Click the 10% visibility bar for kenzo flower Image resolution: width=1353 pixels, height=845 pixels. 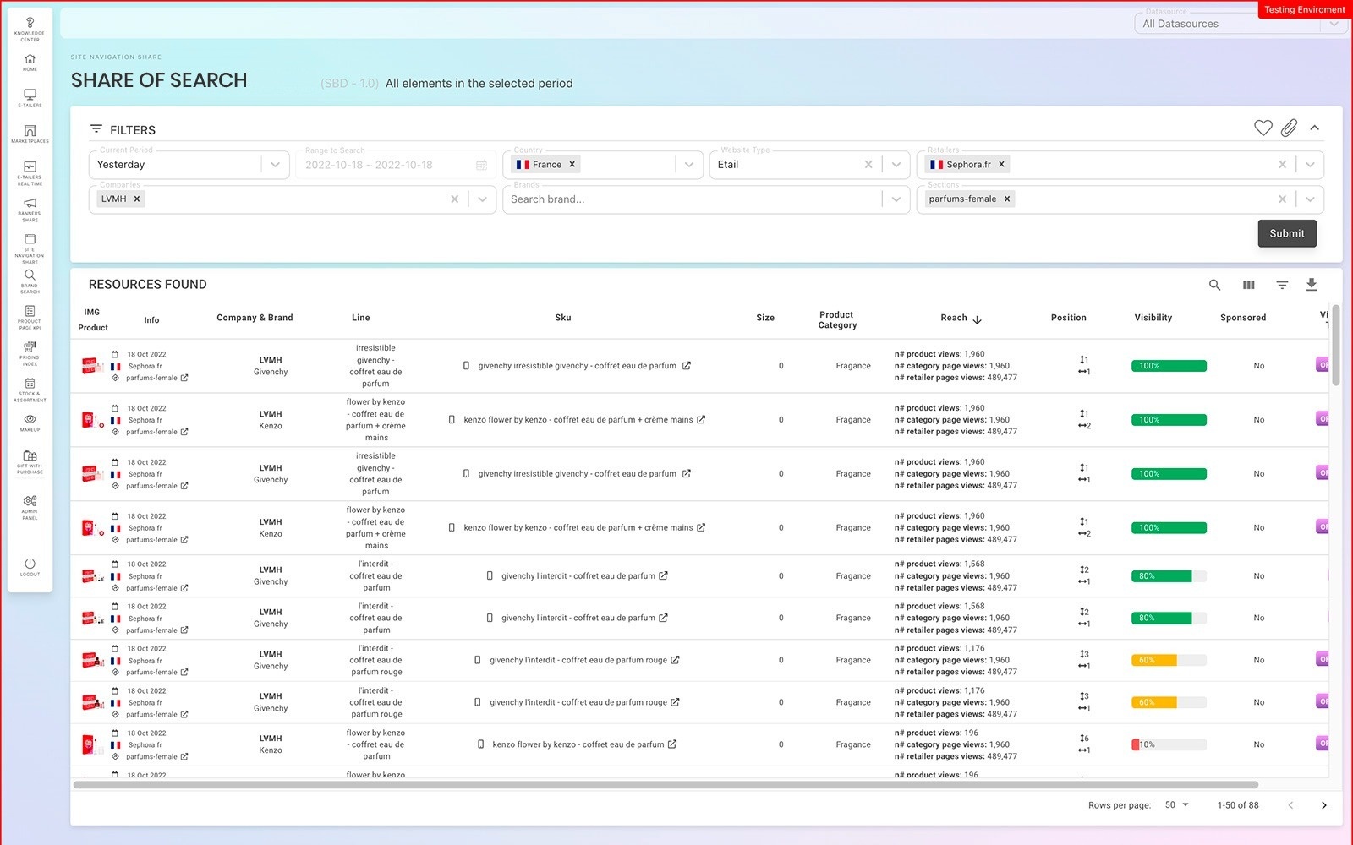coord(1169,744)
